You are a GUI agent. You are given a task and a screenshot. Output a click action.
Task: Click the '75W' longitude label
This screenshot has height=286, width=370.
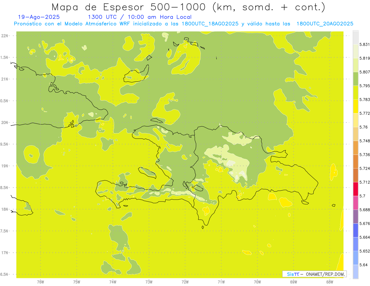(x=76, y=282)
